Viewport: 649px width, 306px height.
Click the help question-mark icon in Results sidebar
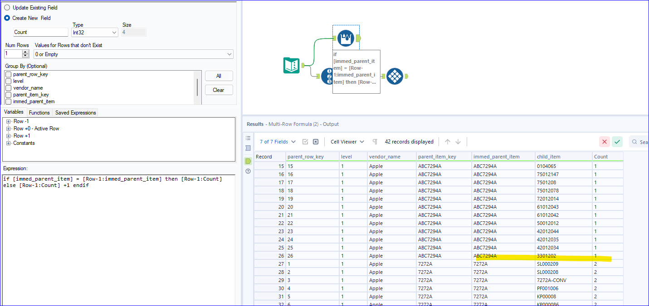[248, 171]
